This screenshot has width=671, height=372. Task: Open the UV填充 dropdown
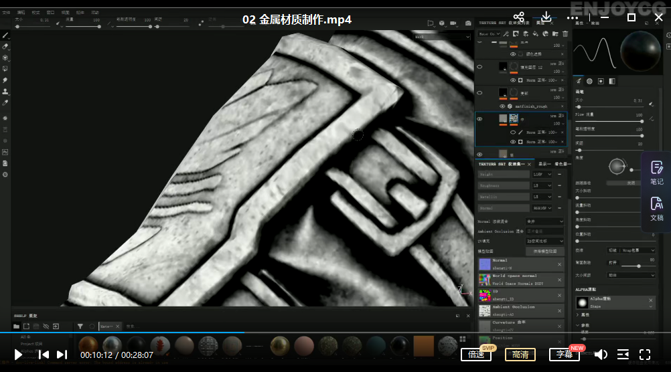545,241
